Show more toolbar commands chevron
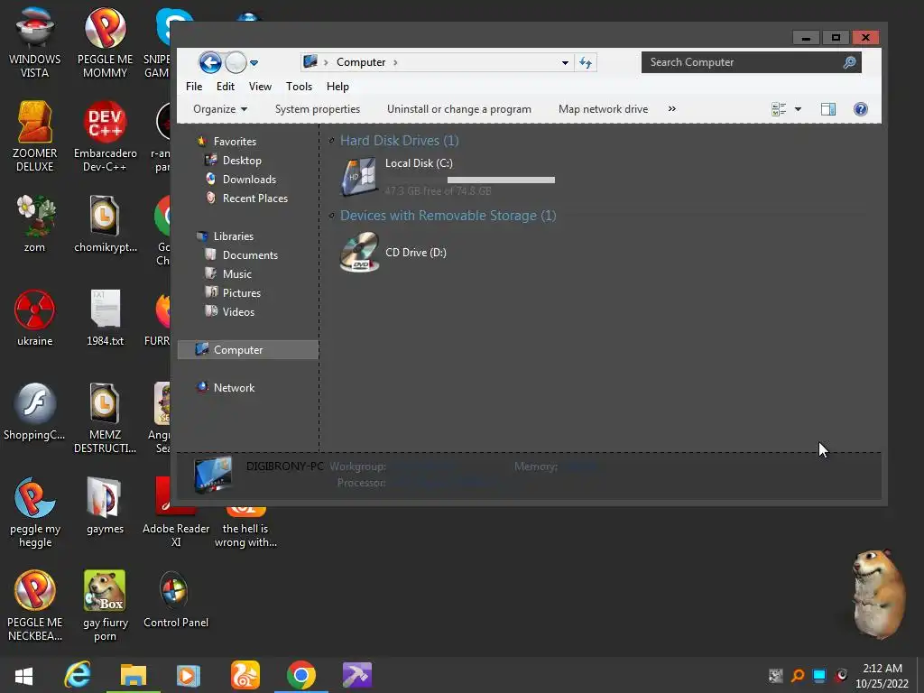Image resolution: width=924 pixels, height=693 pixels. tap(671, 109)
